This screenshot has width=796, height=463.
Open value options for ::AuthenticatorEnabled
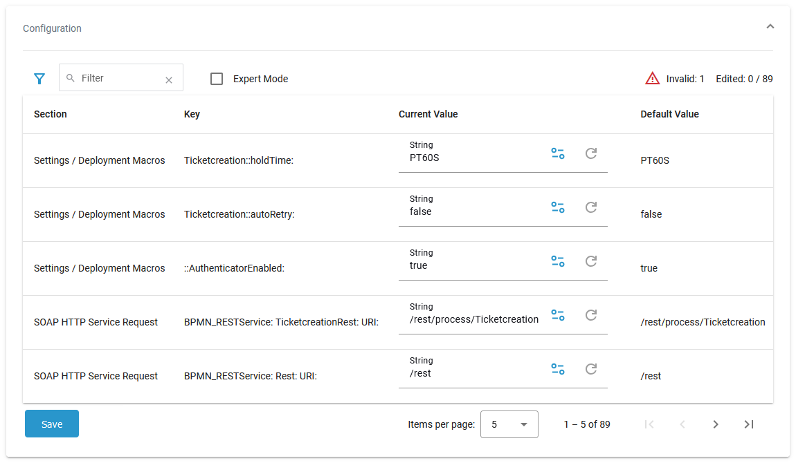557,261
